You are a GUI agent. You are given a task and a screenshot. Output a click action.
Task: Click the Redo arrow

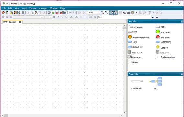pos(74,13)
